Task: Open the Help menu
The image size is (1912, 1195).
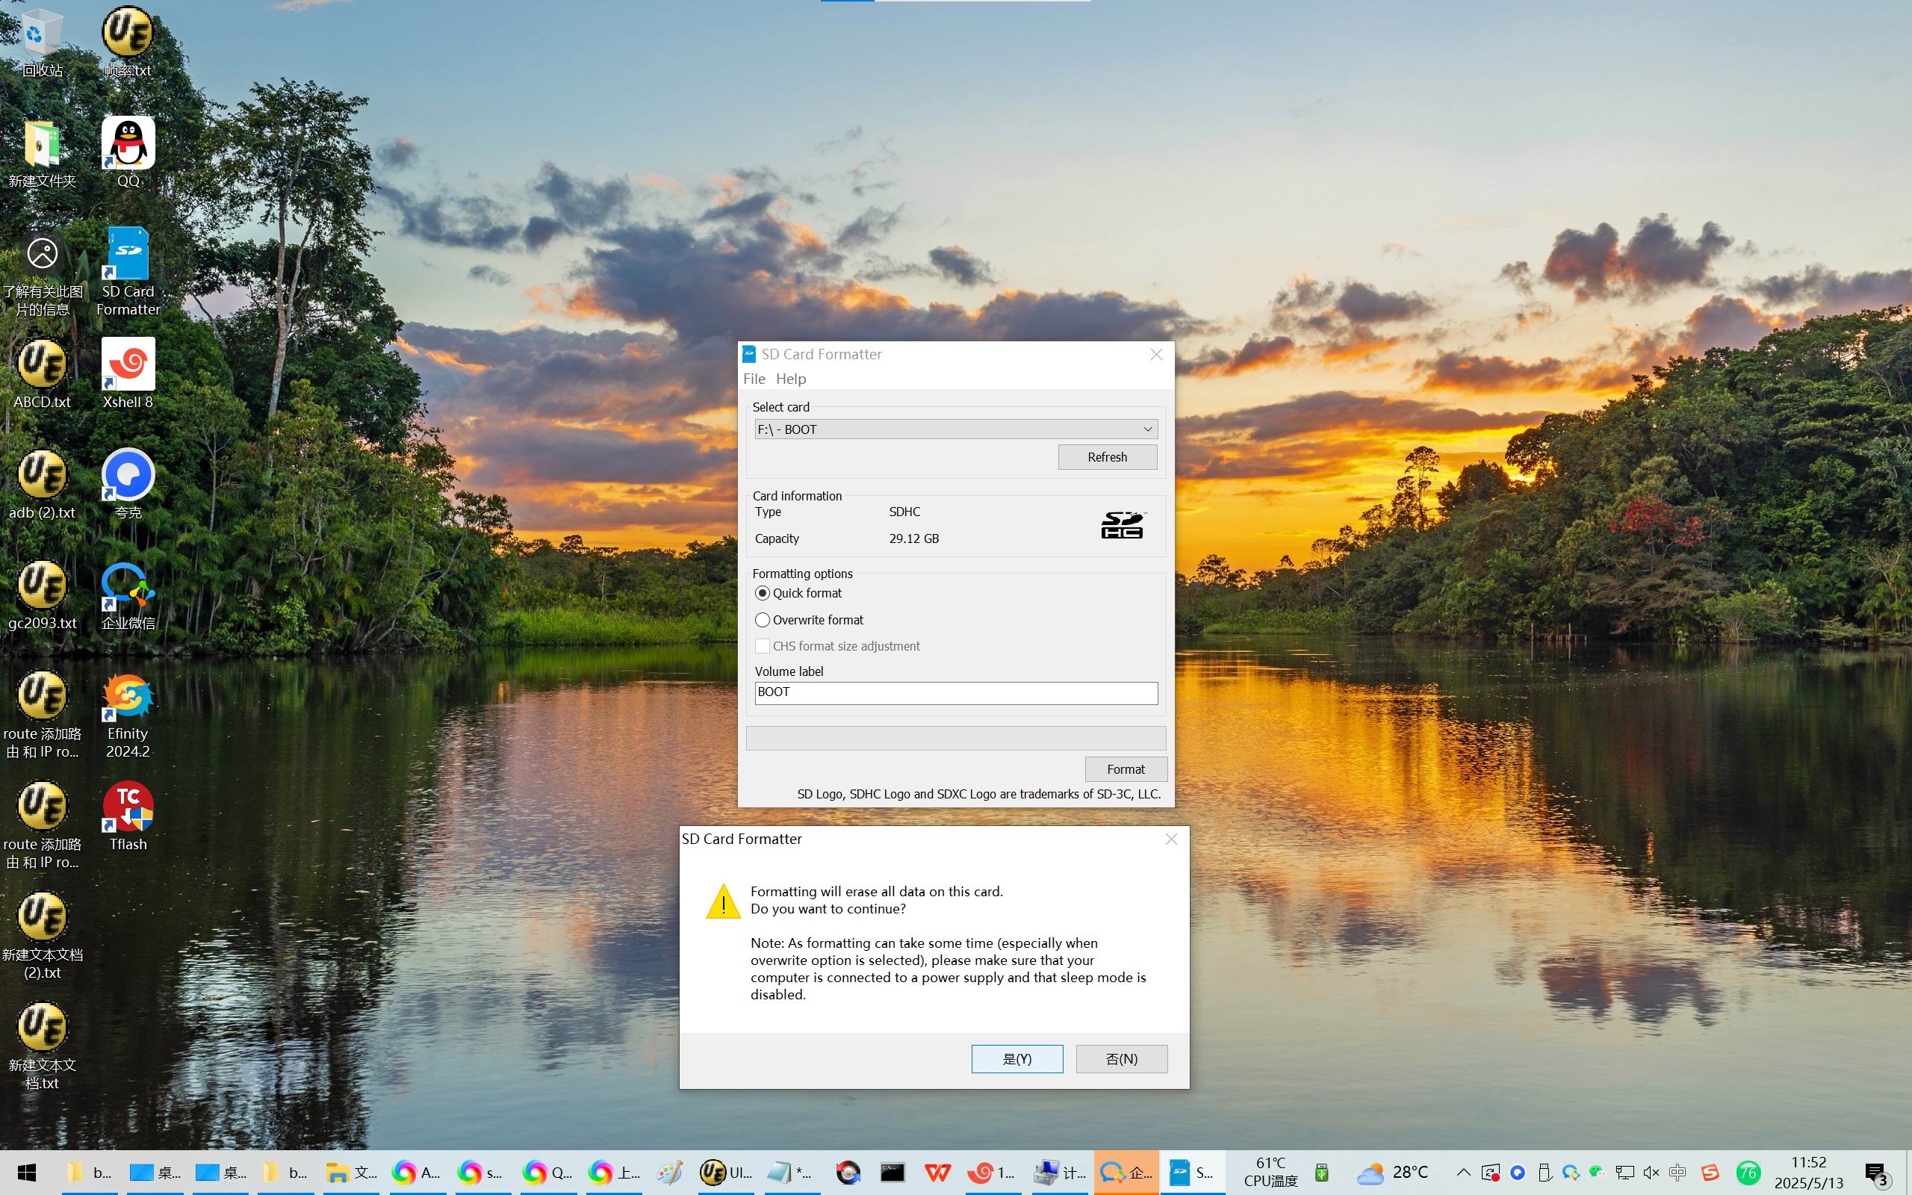Action: [x=791, y=379]
